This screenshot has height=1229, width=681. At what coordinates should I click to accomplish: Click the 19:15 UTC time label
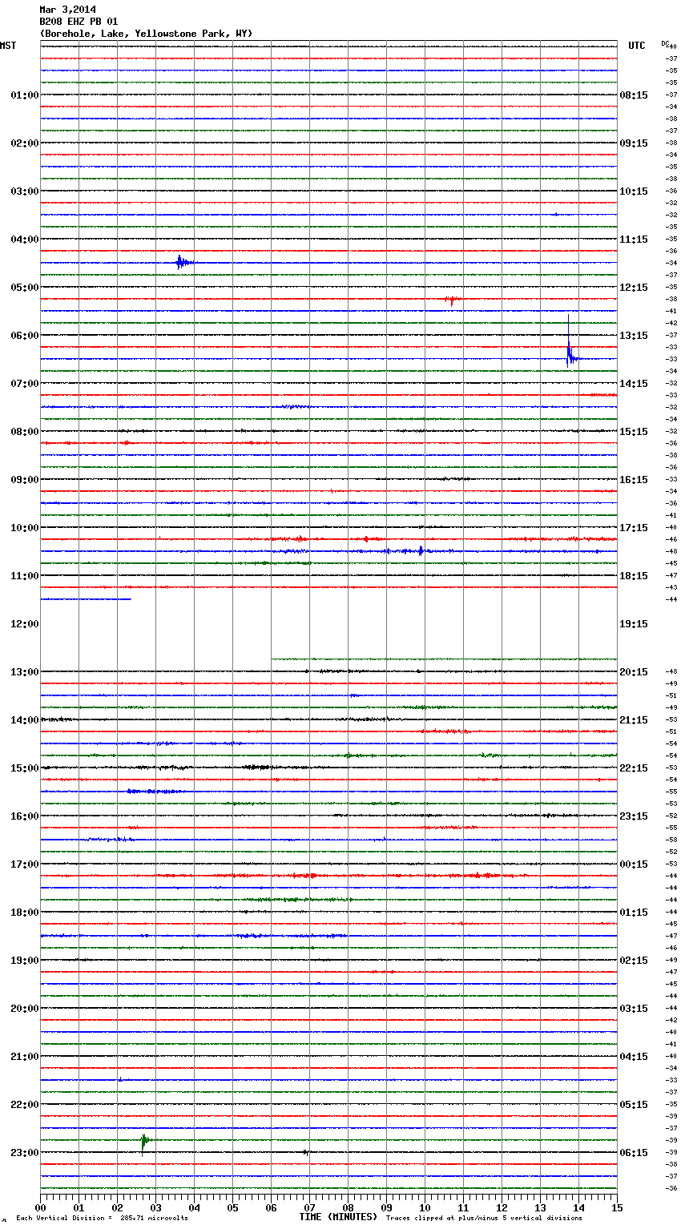[x=634, y=624]
